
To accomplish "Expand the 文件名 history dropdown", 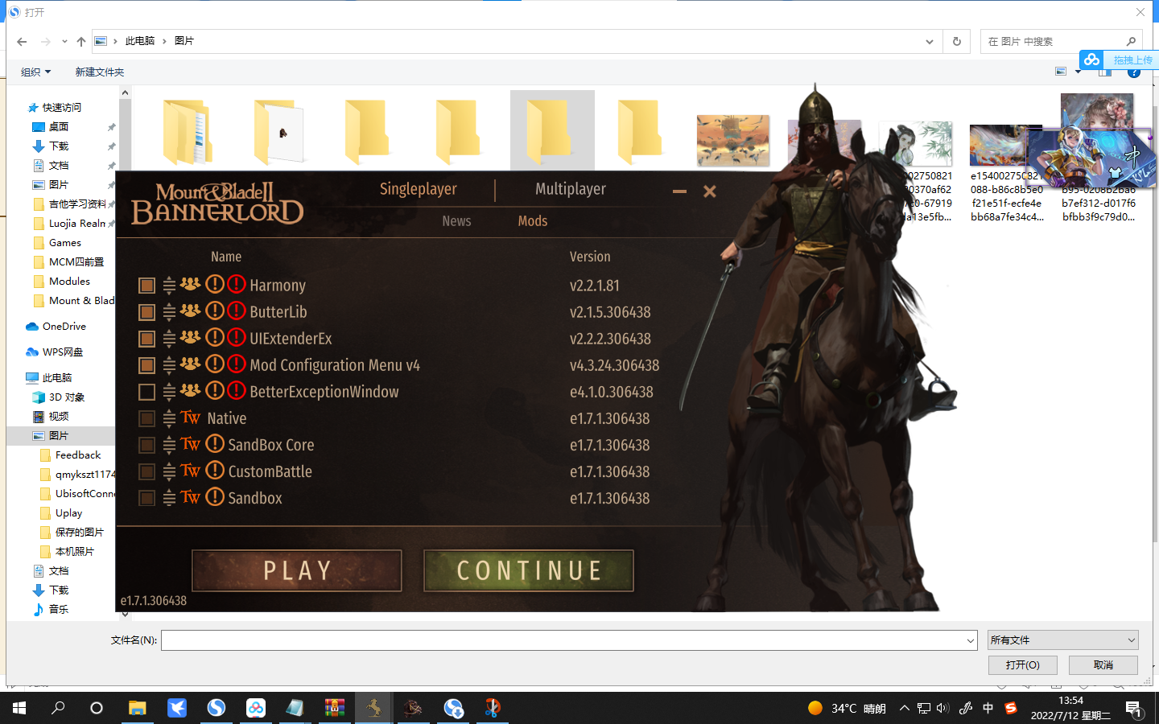I will coord(970,640).
